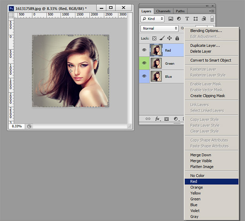Switch to the Channels tab
This screenshot has width=245, height=221.
coord(163,11)
